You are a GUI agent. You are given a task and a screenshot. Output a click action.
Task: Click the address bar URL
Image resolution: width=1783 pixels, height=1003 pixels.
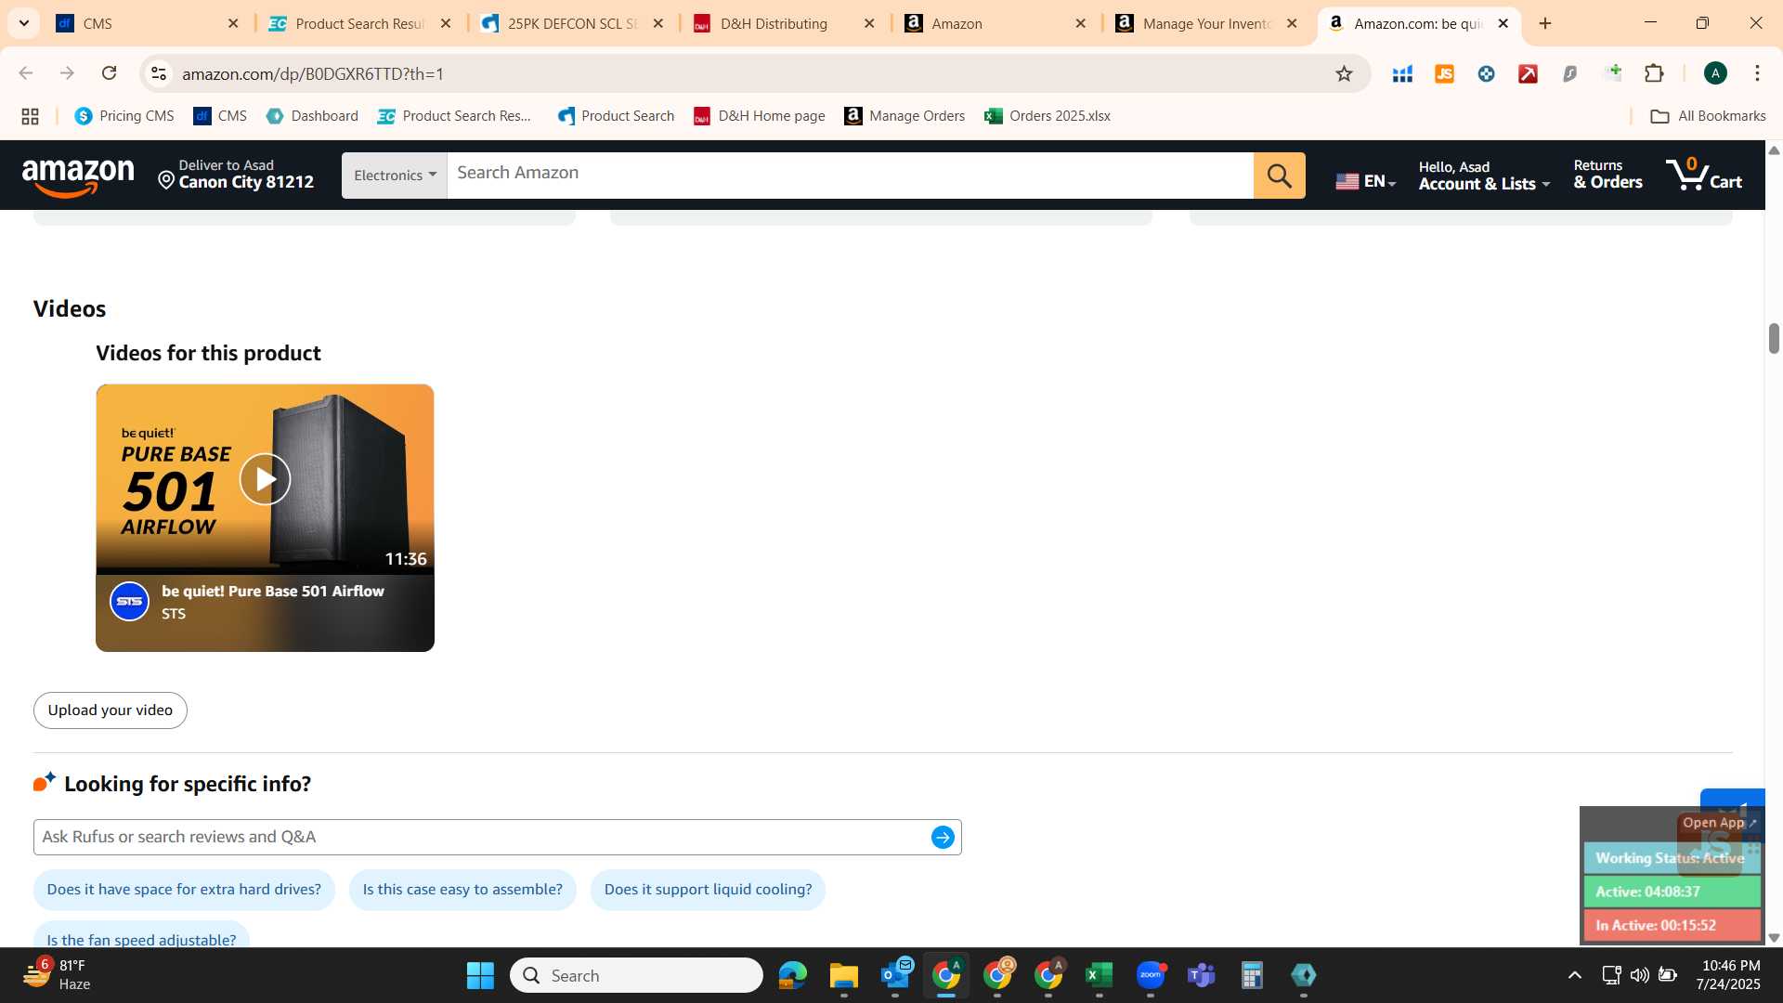[312, 73]
